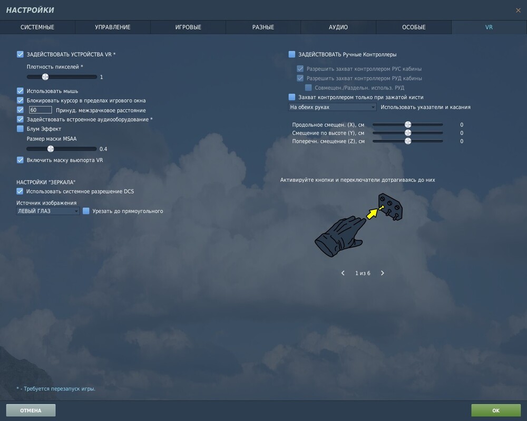527x421 pixels.
Task: Adjust the Плотность пикселей slider
Action: pos(62,77)
